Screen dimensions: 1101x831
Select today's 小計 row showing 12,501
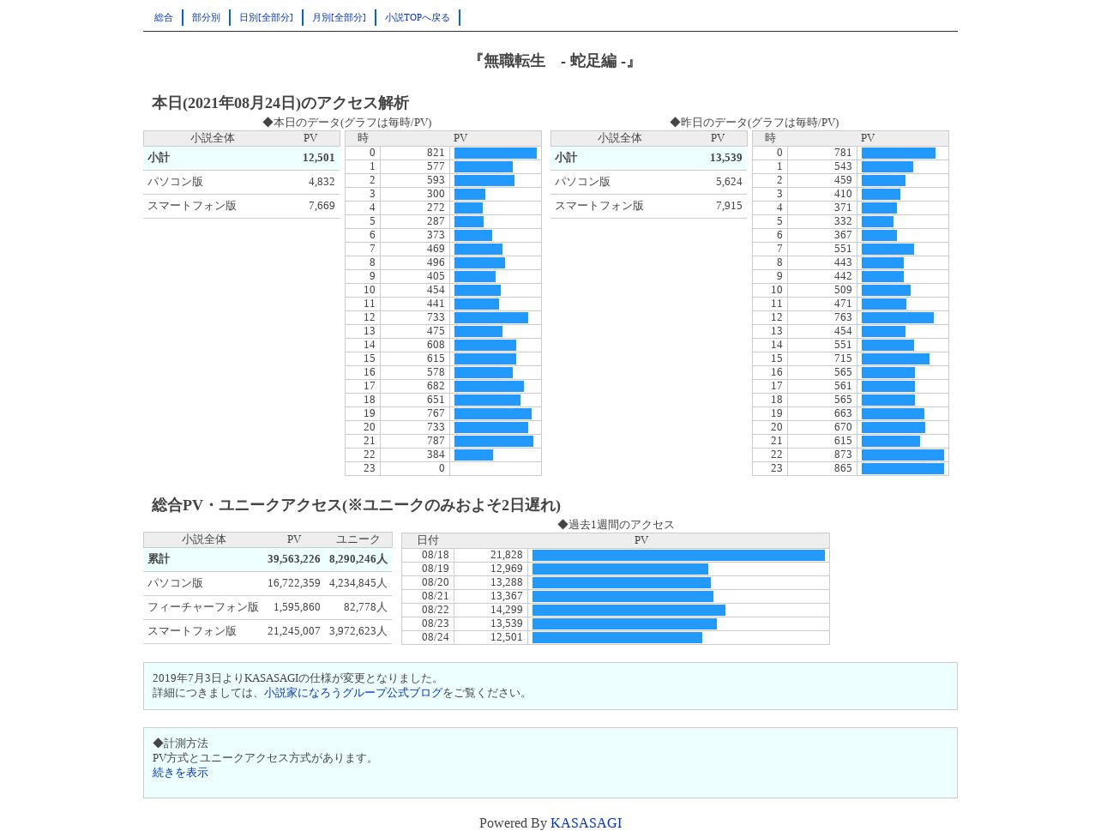[242, 158]
